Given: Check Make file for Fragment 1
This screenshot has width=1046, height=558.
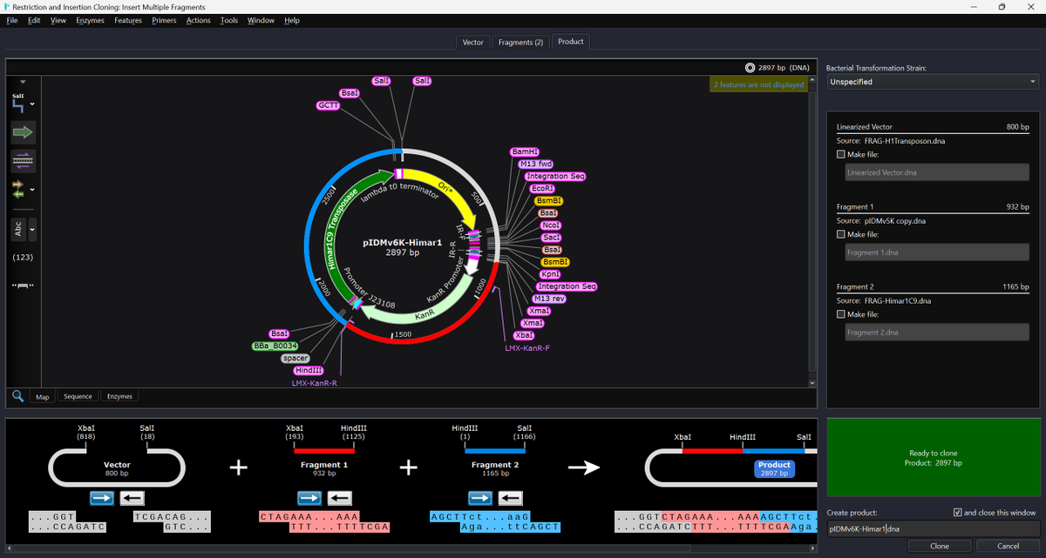Looking at the screenshot, I should (x=841, y=234).
